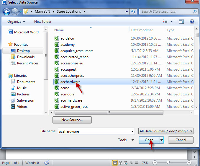This screenshot has width=200, height=166.
Task: Select the Subversion library
Action: (22, 100)
